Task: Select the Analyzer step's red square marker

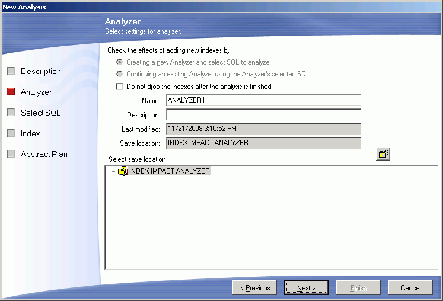Action: (11, 91)
